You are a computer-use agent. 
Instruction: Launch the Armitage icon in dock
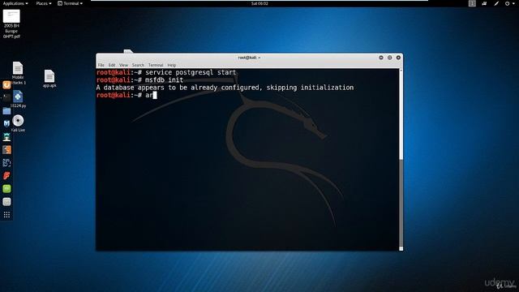6,137
